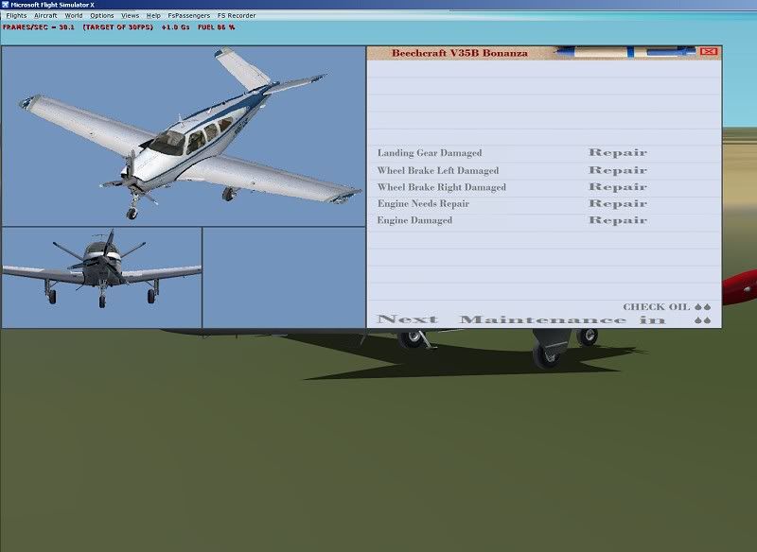Click the +1.0 Gs readout
Viewport: 757px width, 552px height.
point(176,27)
